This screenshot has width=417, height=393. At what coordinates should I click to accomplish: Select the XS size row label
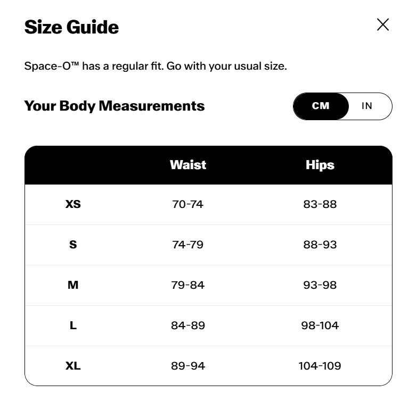point(73,204)
